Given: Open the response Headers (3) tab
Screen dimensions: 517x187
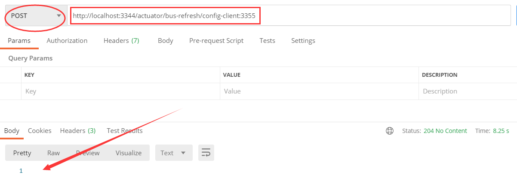Looking at the screenshot, I should click(78, 131).
